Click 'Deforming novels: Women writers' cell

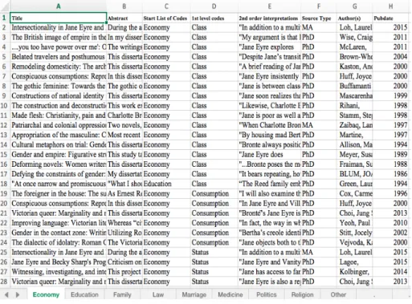58,164
